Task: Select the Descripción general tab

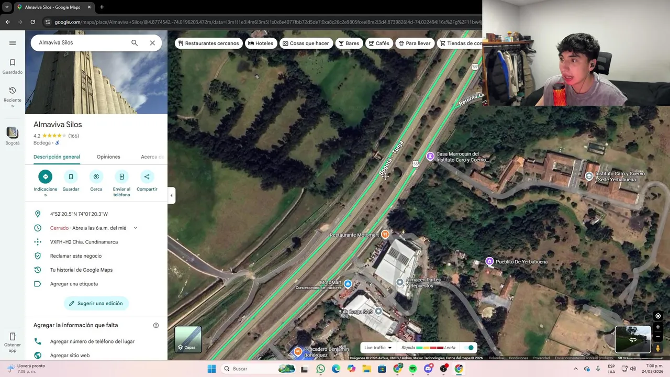Action: 57,157
